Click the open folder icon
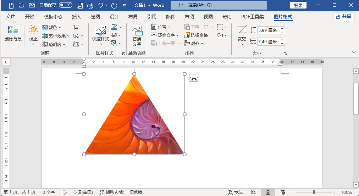This screenshot has height=196, width=359. coord(21,5)
